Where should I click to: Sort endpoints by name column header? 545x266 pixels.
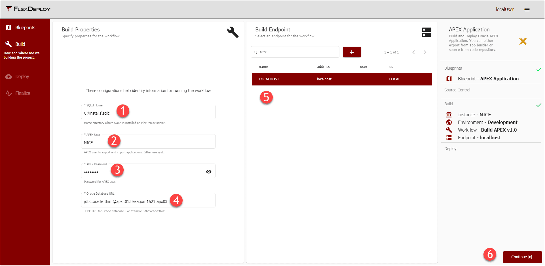(263, 67)
